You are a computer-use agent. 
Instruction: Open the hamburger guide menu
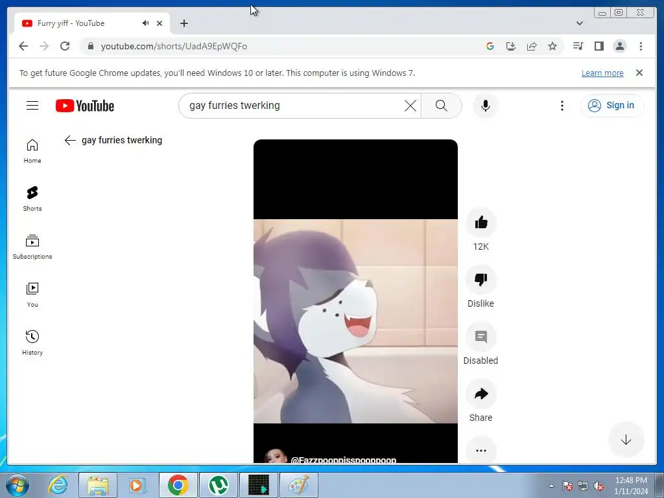[x=32, y=106]
